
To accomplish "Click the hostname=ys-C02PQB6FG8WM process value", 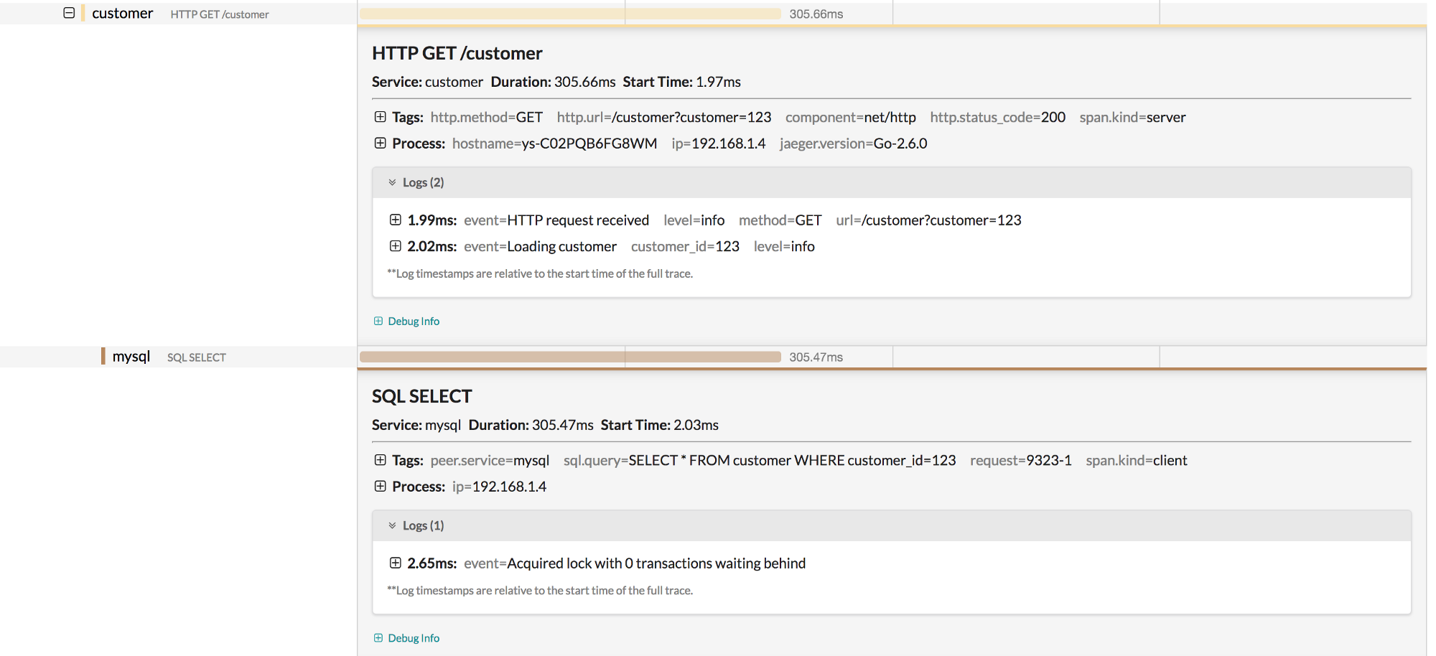I will [x=555, y=144].
